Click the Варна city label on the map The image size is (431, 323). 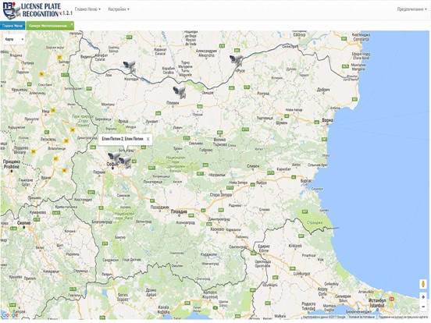point(328,120)
